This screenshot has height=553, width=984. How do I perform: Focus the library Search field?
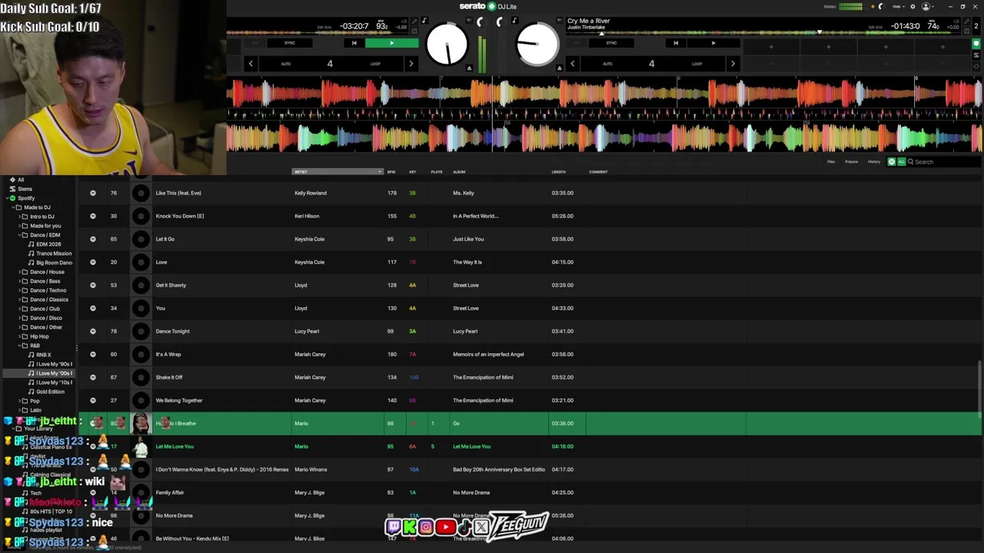click(944, 162)
